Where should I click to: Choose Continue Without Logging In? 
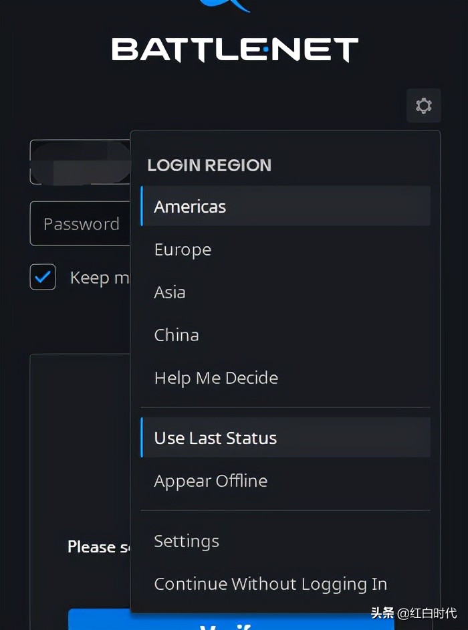(x=270, y=584)
